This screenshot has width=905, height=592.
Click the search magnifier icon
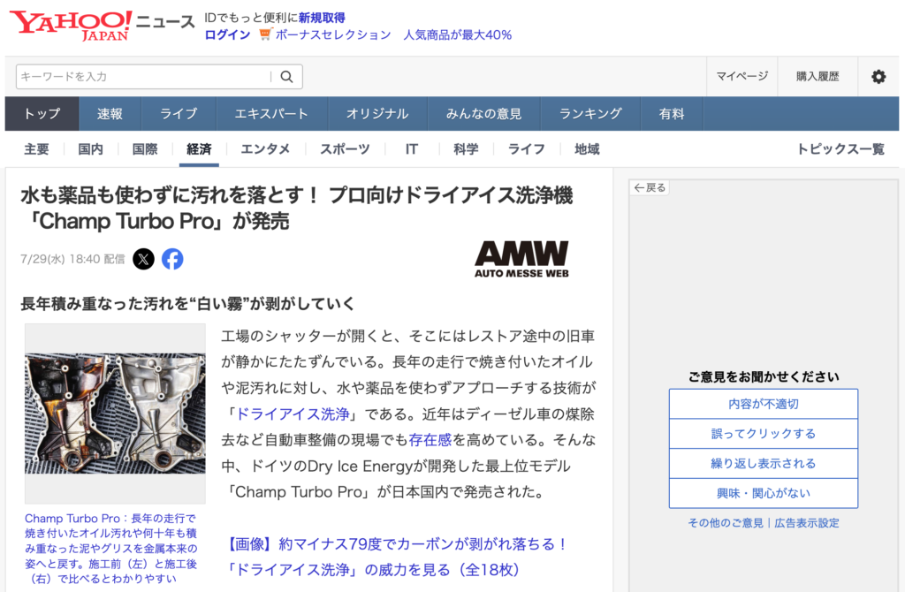287,77
